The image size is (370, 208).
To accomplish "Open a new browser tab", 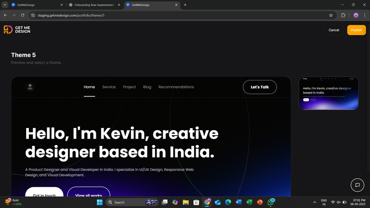I will 185,5.
